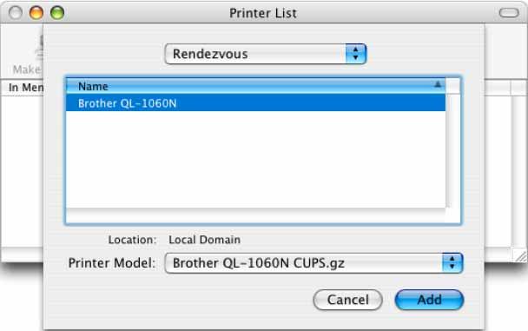Click the empty area in printer list
The height and width of the screenshot is (331, 528).
[255, 159]
